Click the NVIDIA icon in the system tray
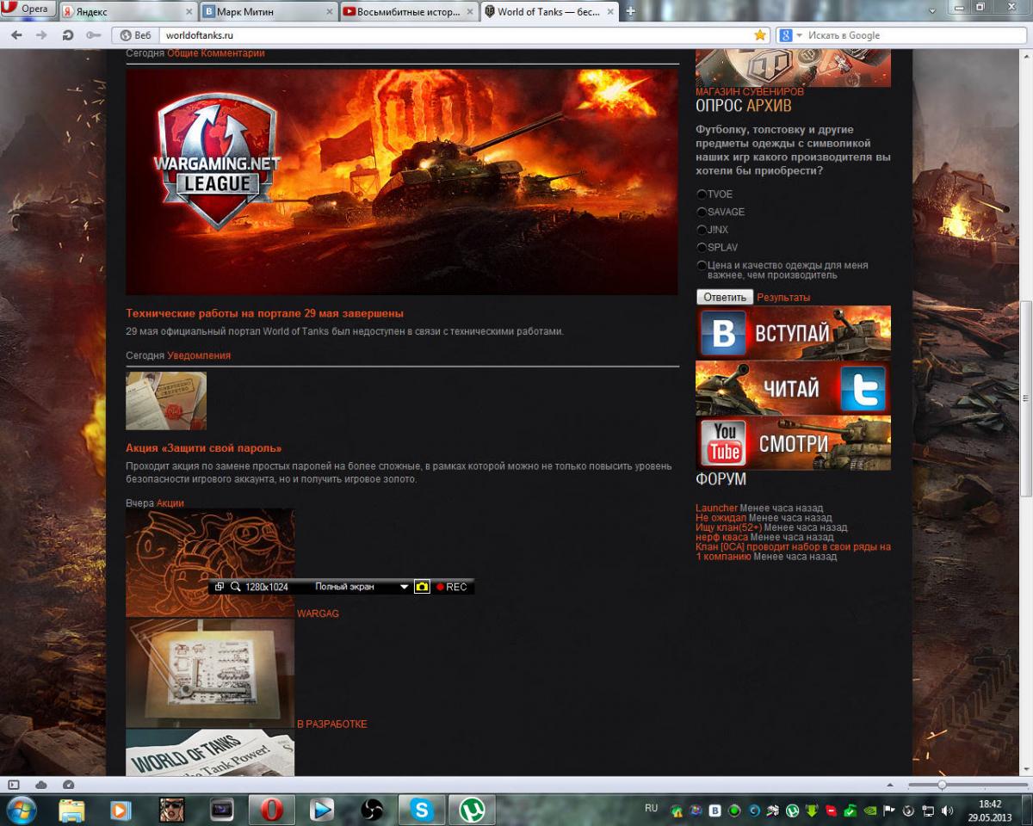Image resolution: width=1033 pixels, height=826 pixels. coord(869,811)
